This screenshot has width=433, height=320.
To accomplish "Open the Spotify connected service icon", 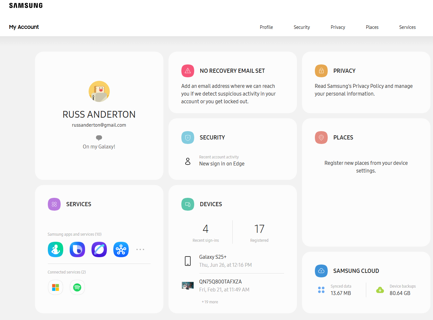I will click(x=77, y=287).
